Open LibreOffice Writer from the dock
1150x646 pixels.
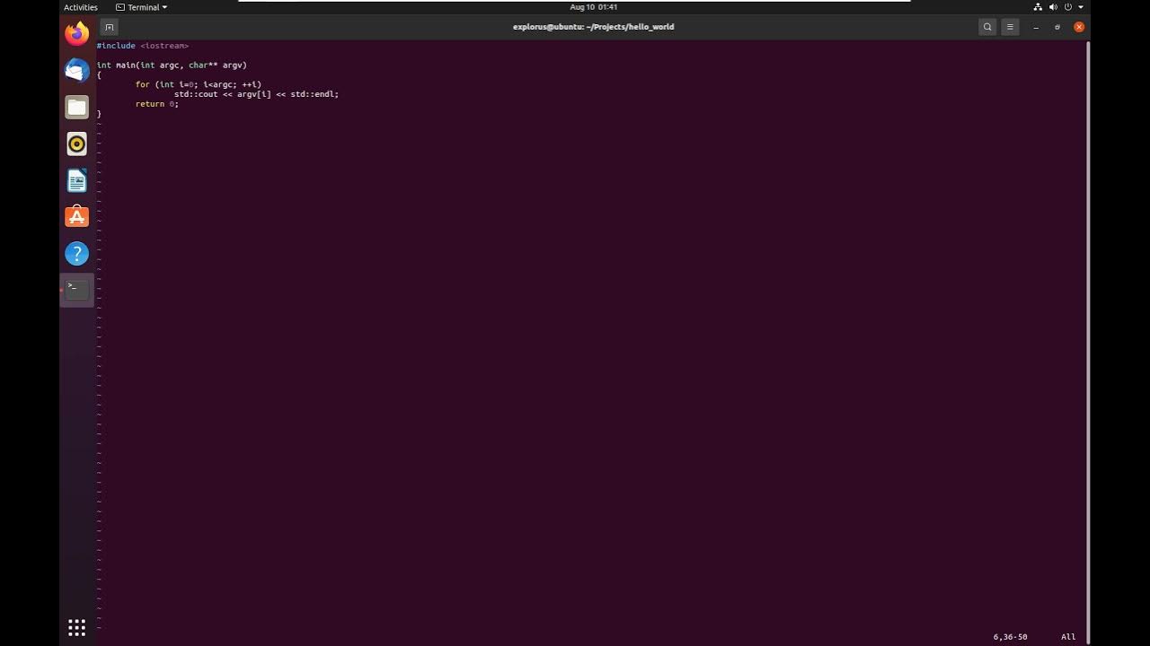click(77, 180)
